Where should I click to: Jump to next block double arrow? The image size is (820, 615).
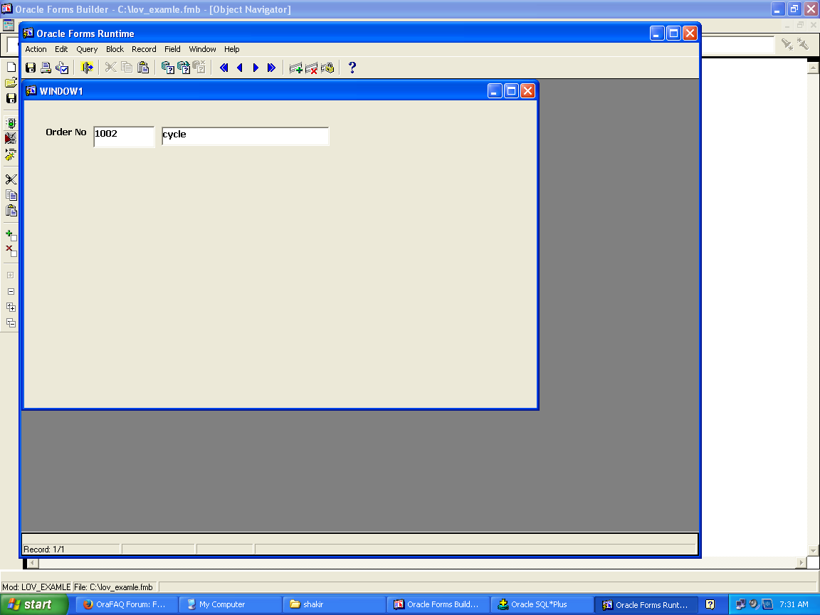pyautogui.click(x=271, y=68)
